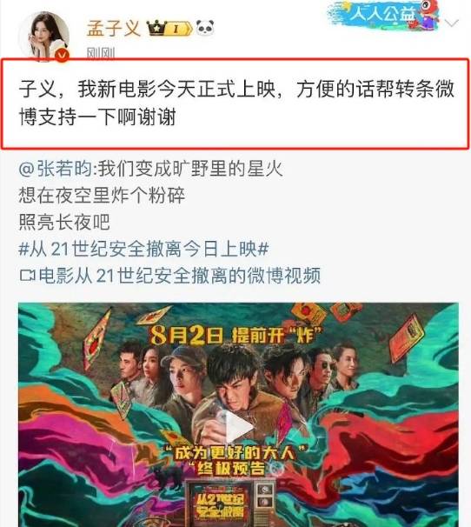
Task: Tap the original post text 照亮长夜吧
Action: coord(64,222)
